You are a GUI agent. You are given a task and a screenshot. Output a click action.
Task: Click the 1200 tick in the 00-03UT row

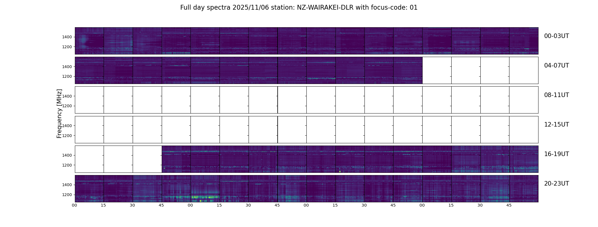pyautogui.click(x=68, y=47)
